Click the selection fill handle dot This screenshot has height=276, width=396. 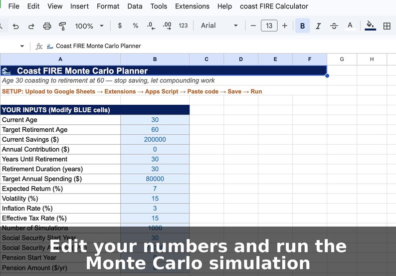click(327, 75)
